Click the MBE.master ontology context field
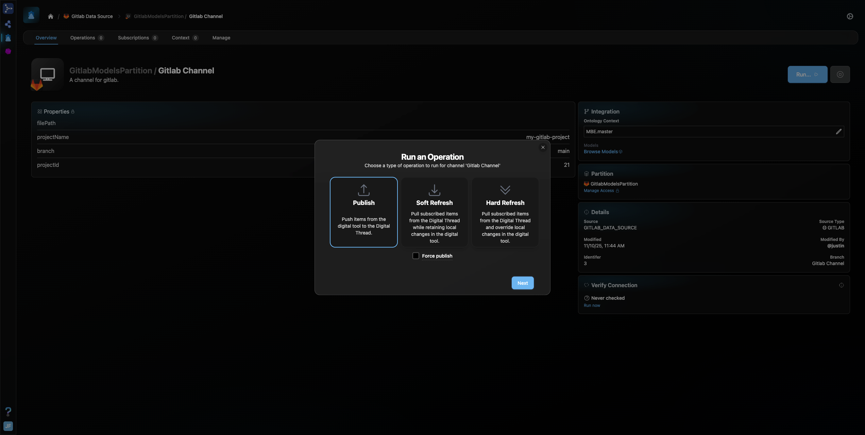The image size is (865, 435). coord(707,132)
